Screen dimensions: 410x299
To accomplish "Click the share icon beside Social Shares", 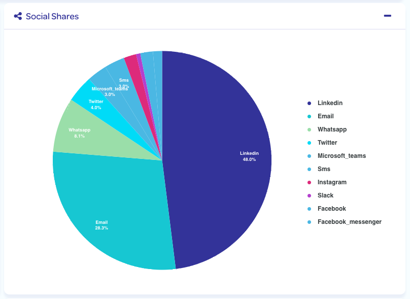I will (18, 16).
